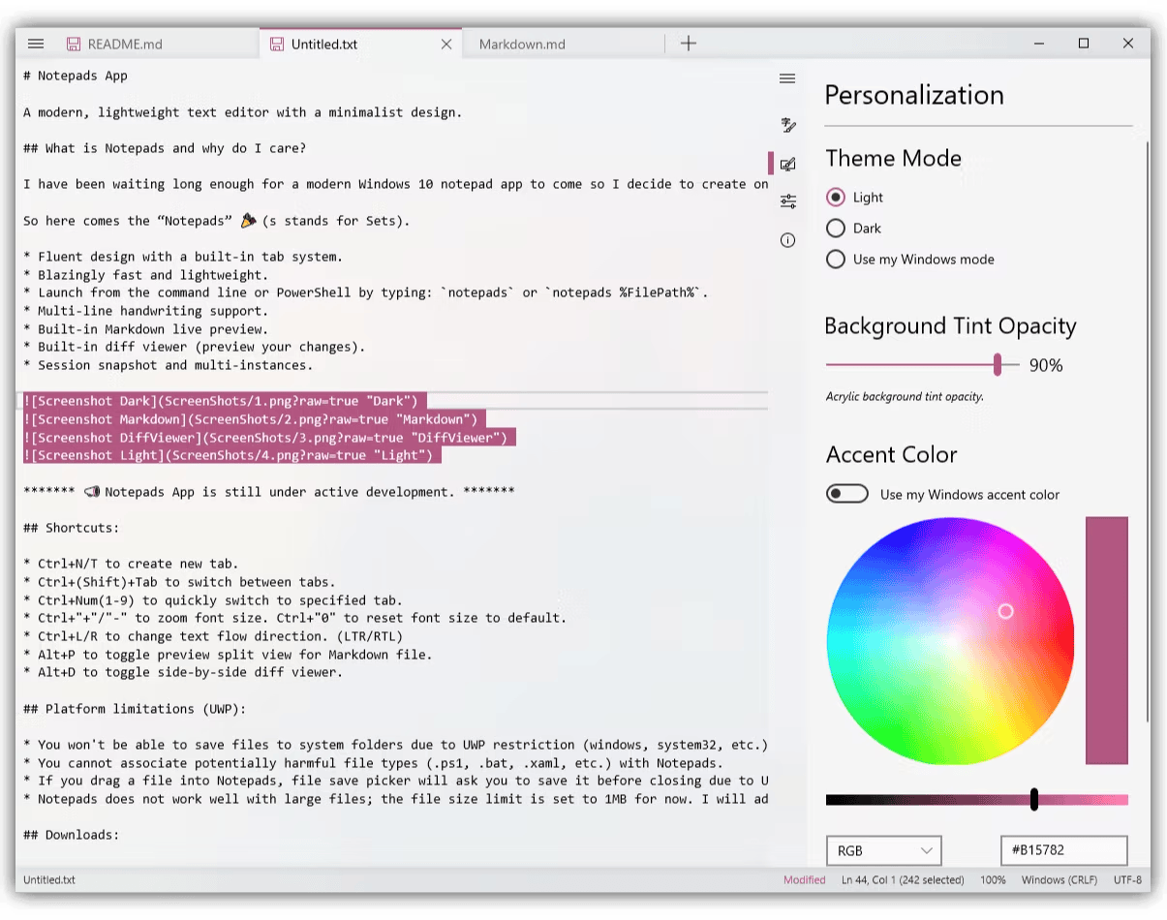This screenshot has width=1167, height=920.
Task: Switch to the Markdown.md tab
Action: [x=522, y=44]
